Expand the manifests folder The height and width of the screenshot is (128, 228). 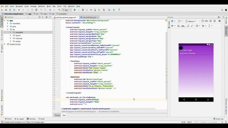(7, 23)
